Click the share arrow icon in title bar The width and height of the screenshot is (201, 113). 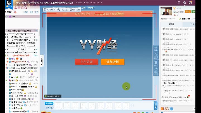click(x=98, y=3)
